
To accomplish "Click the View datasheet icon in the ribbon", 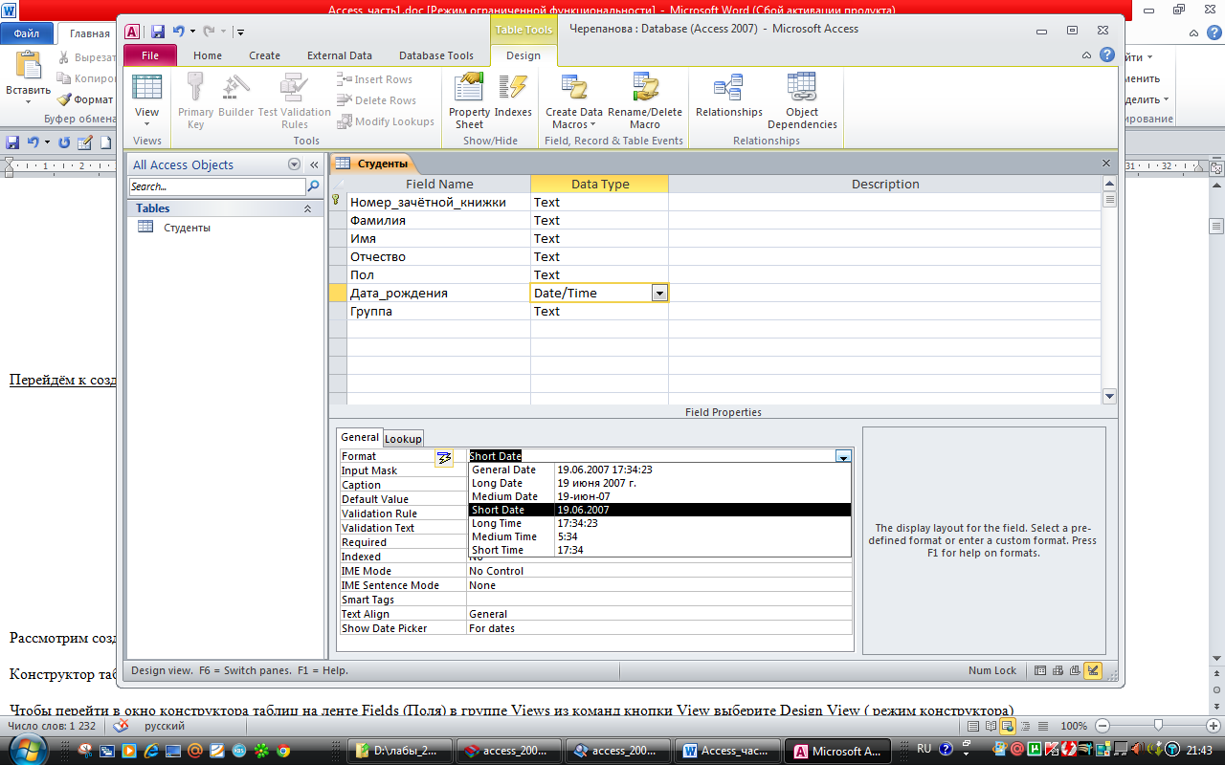I will click(x=146, y=87).
